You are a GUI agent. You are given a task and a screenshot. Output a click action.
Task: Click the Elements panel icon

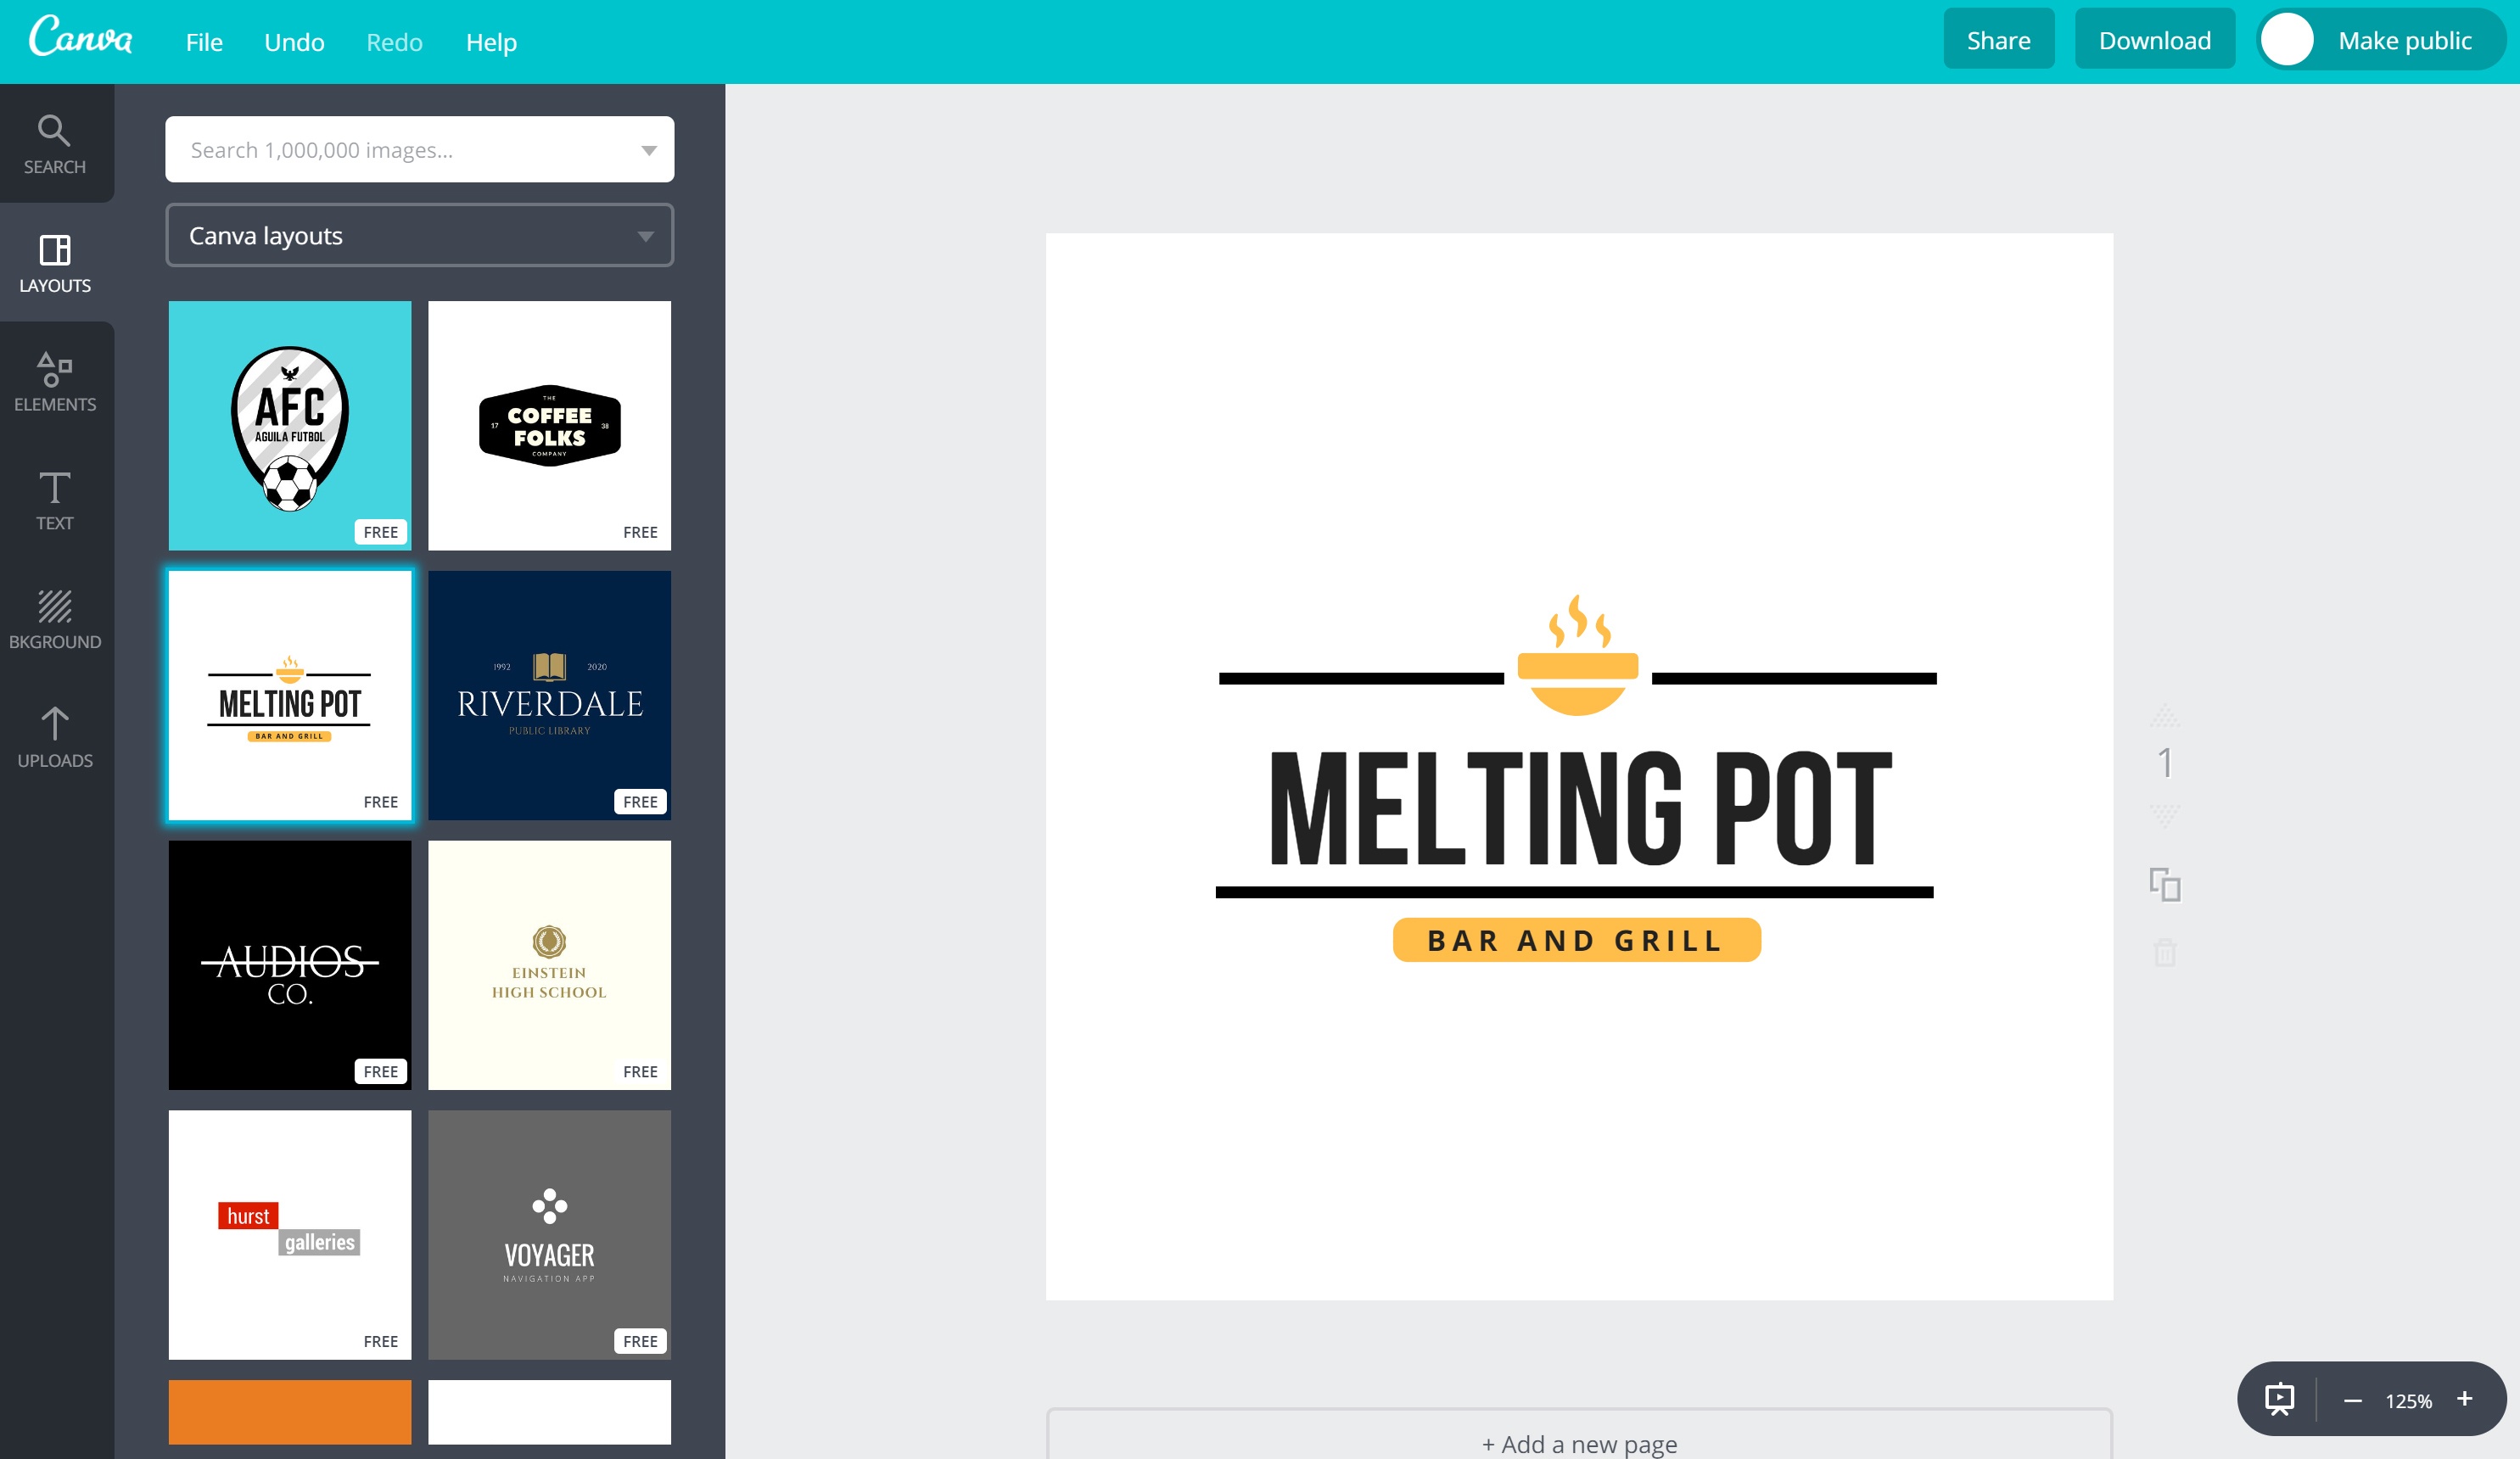(x=53, y=378)
